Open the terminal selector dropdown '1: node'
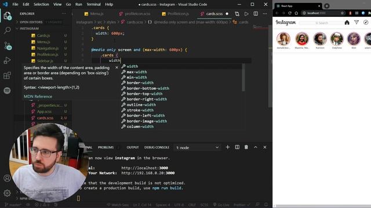Screen dimensions: 371x208 (x=197, y=148)
